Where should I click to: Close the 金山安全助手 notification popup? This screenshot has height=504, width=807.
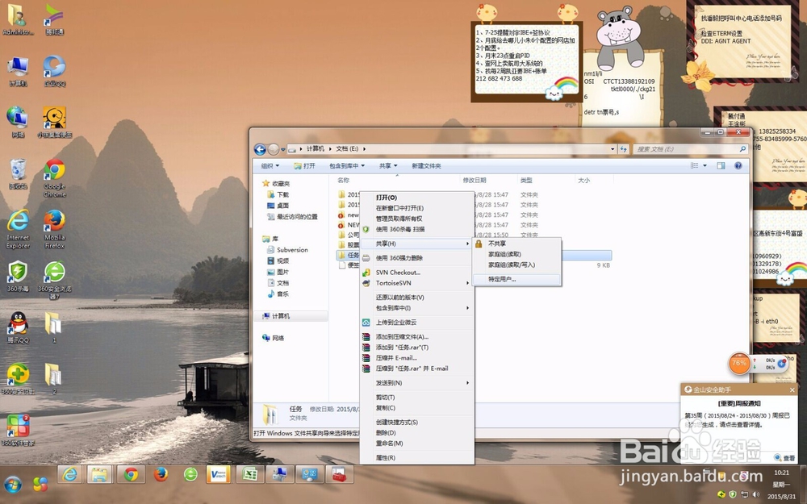click(x=792, y=389)
